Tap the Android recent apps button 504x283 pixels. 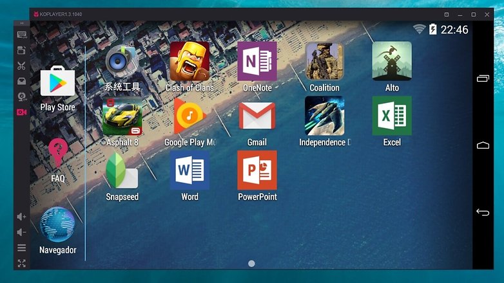click(483, 78)
